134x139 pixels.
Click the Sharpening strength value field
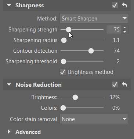pyautogui.click(x=114, y=30)
